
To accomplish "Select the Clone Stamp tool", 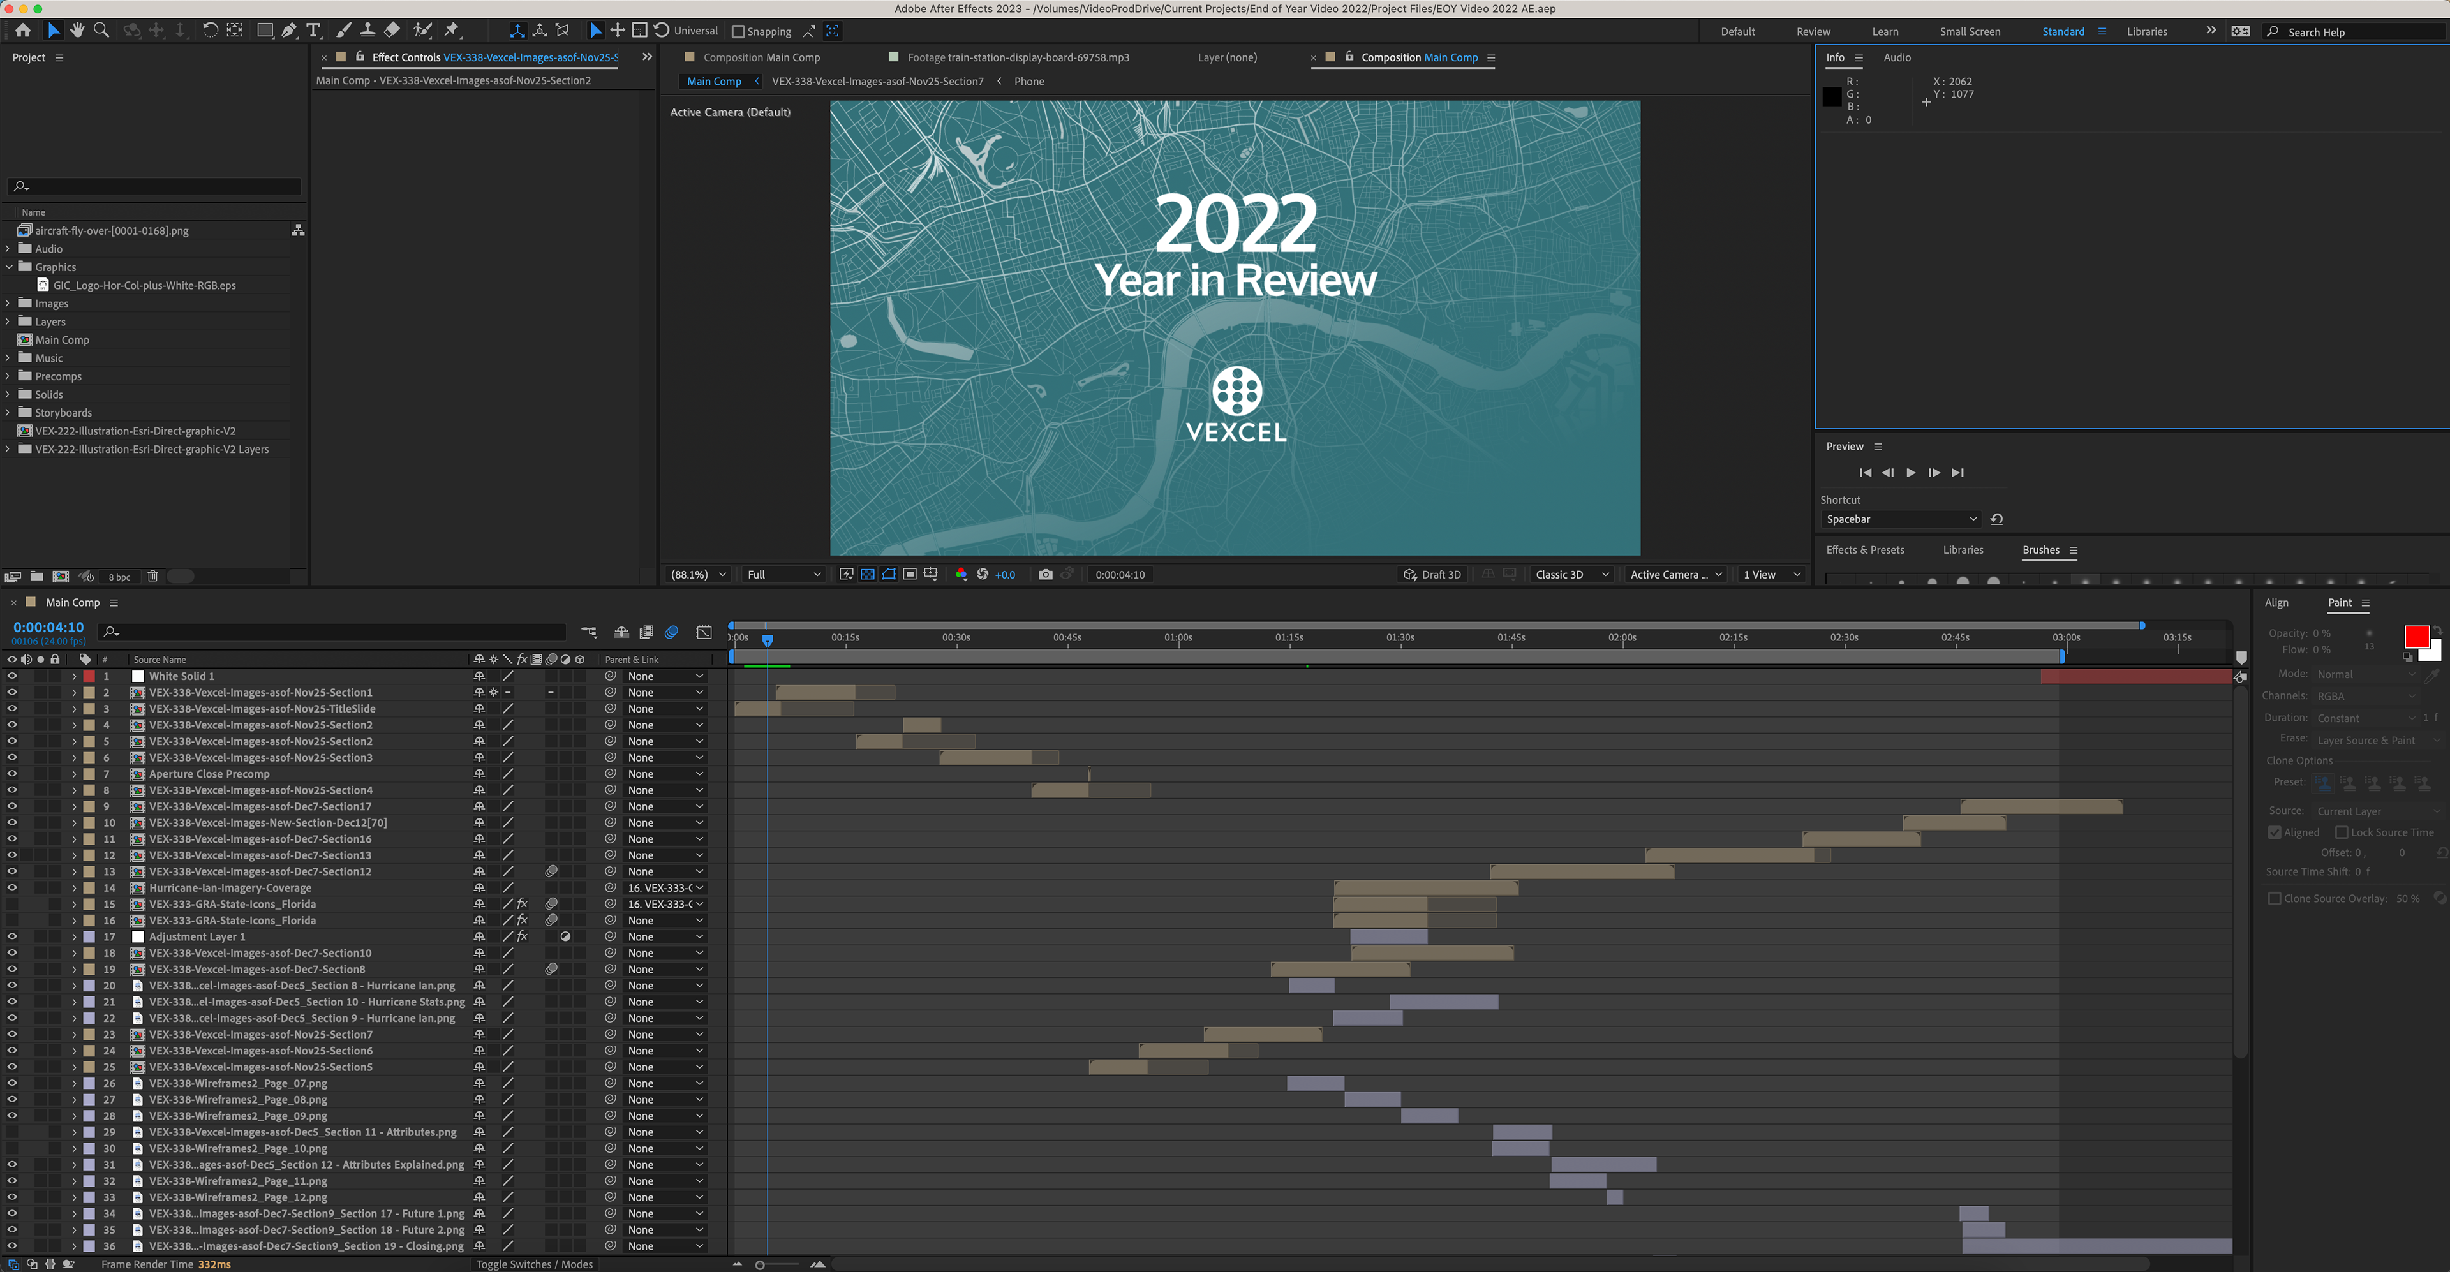I will (367, 31).
